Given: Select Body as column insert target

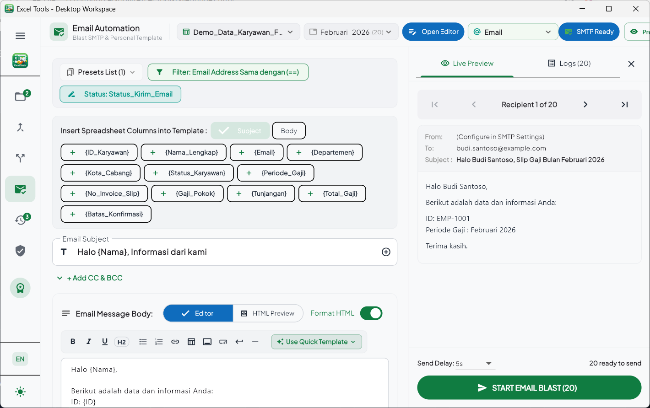Looking at the screenshot, I should click(x=289, y=131).
